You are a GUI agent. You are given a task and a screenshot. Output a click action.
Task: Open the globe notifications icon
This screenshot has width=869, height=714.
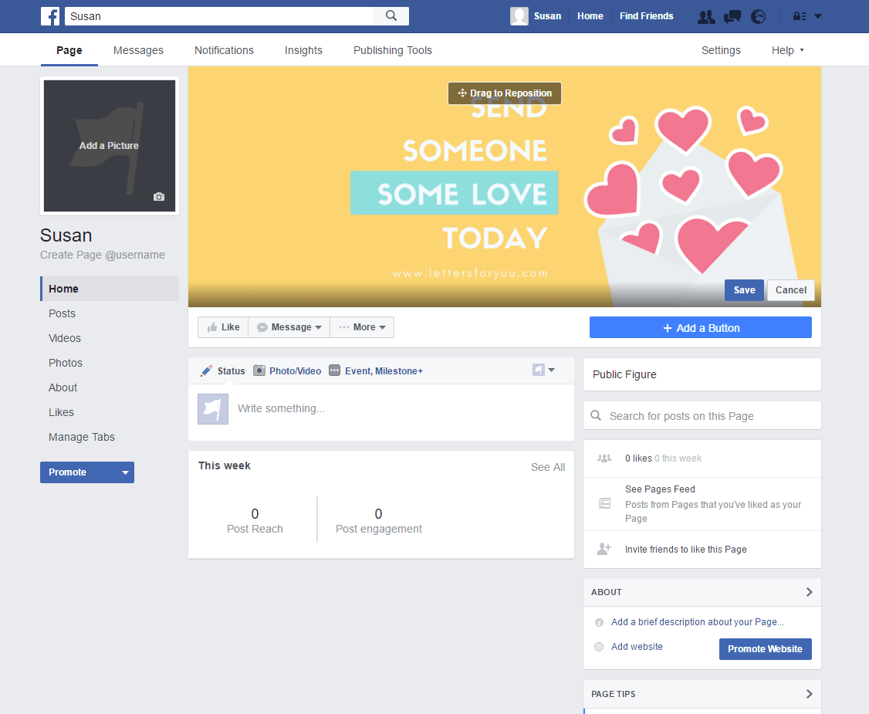(759, 17)
